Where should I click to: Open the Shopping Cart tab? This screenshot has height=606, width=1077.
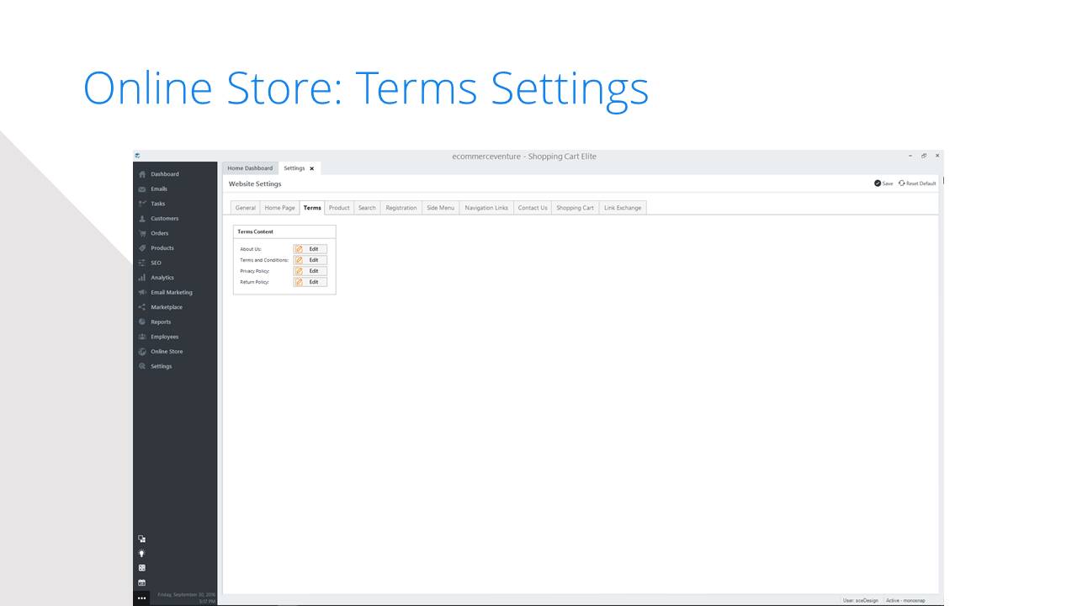point(575,208)
